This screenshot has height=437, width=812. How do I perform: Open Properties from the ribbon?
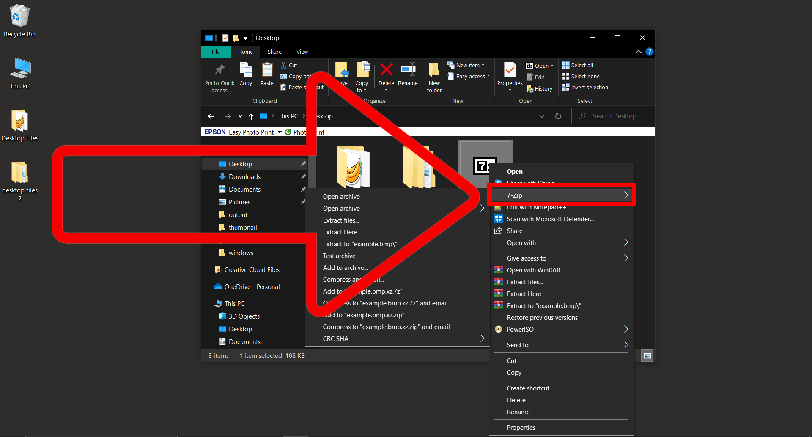pyautogui.click(x=509, y=76)
